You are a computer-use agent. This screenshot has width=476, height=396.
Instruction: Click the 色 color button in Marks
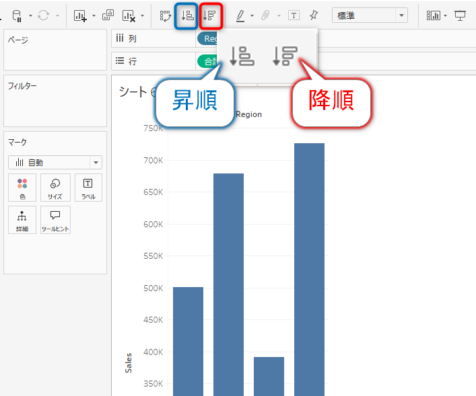click(23, 188)
